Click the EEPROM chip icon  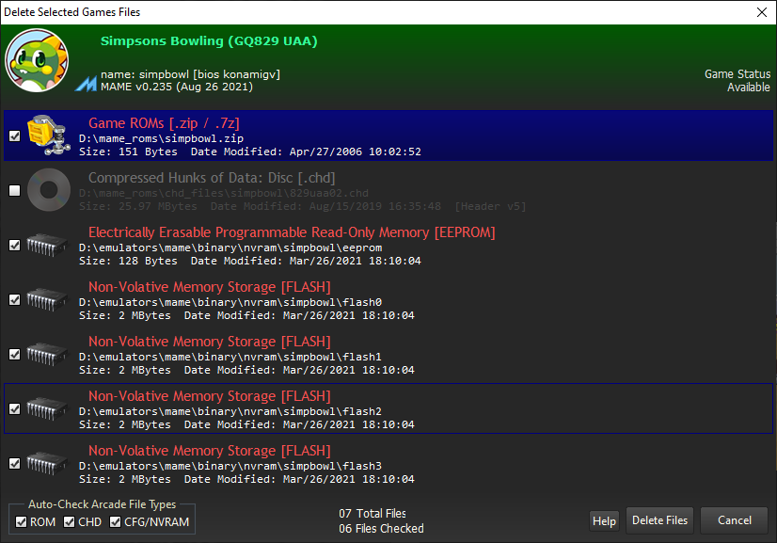[x=47, y=245]
